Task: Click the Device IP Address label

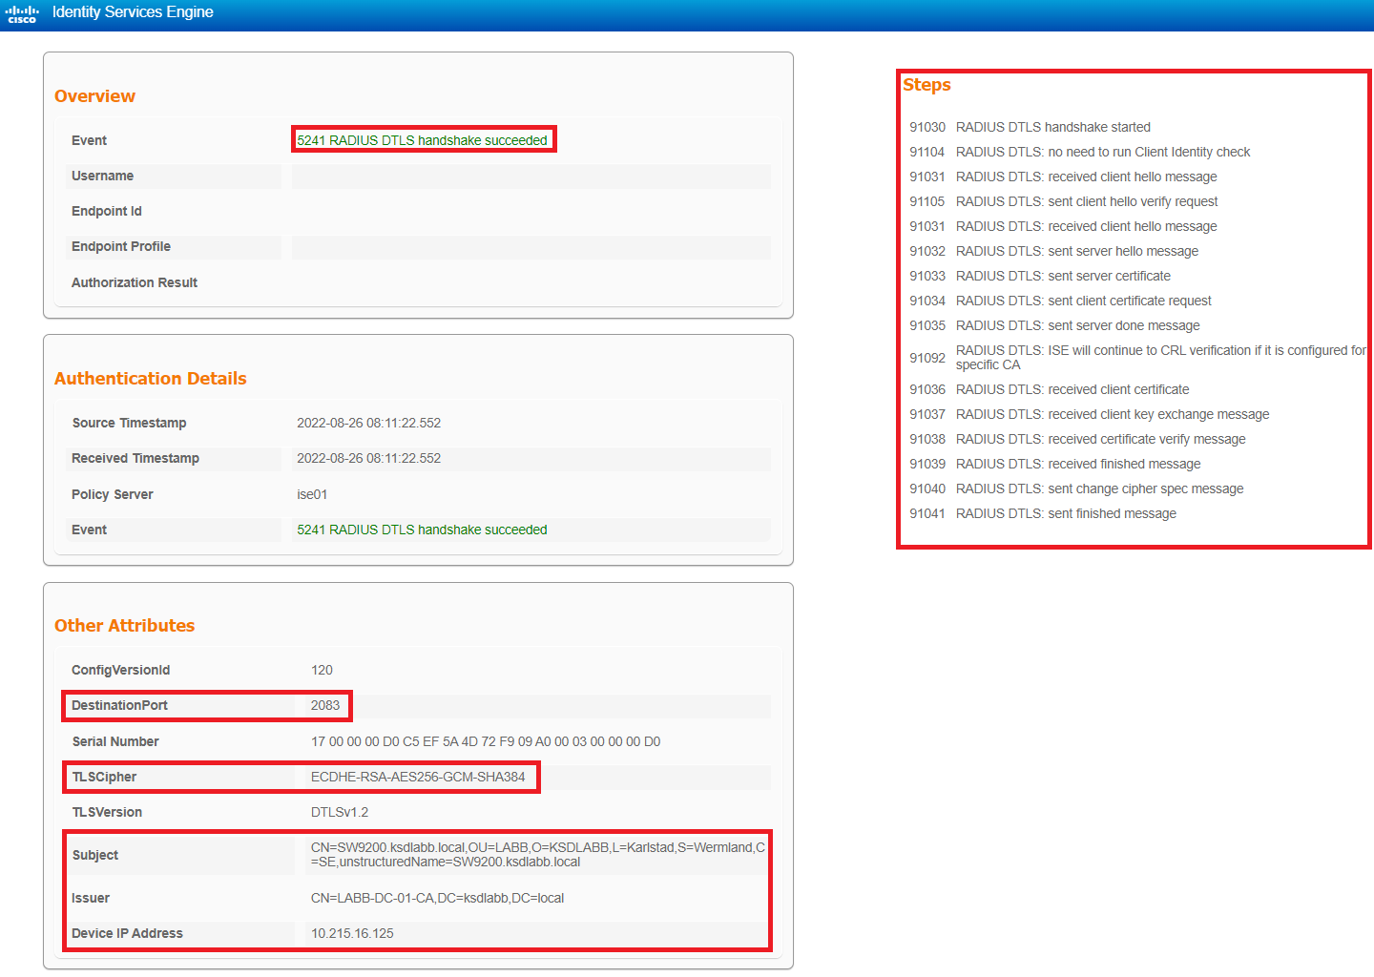Action: [127, 933]
